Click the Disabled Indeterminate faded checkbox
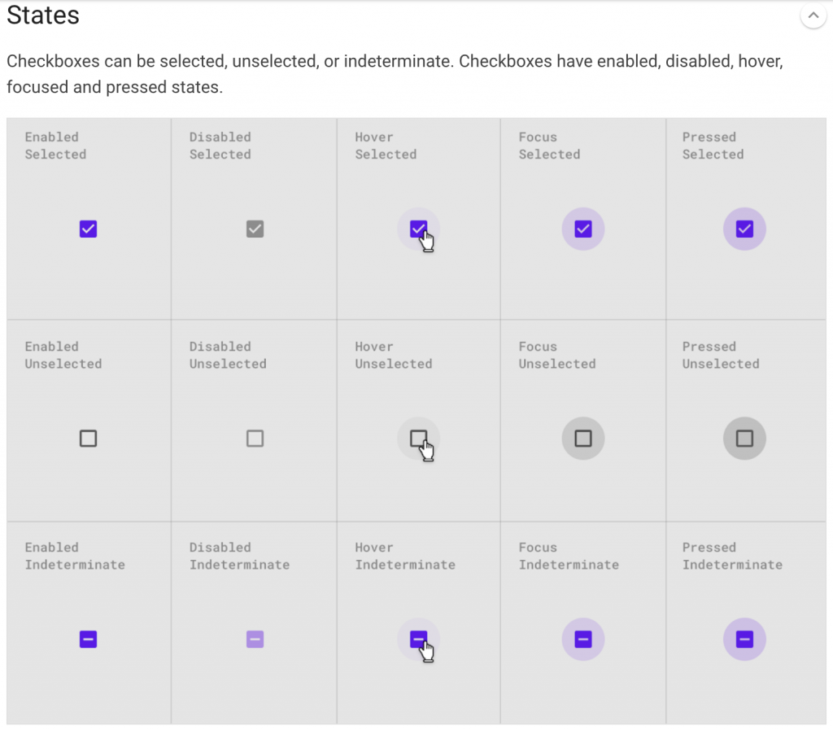The width and height of the screenshot is (833, 730). point(255,639)
